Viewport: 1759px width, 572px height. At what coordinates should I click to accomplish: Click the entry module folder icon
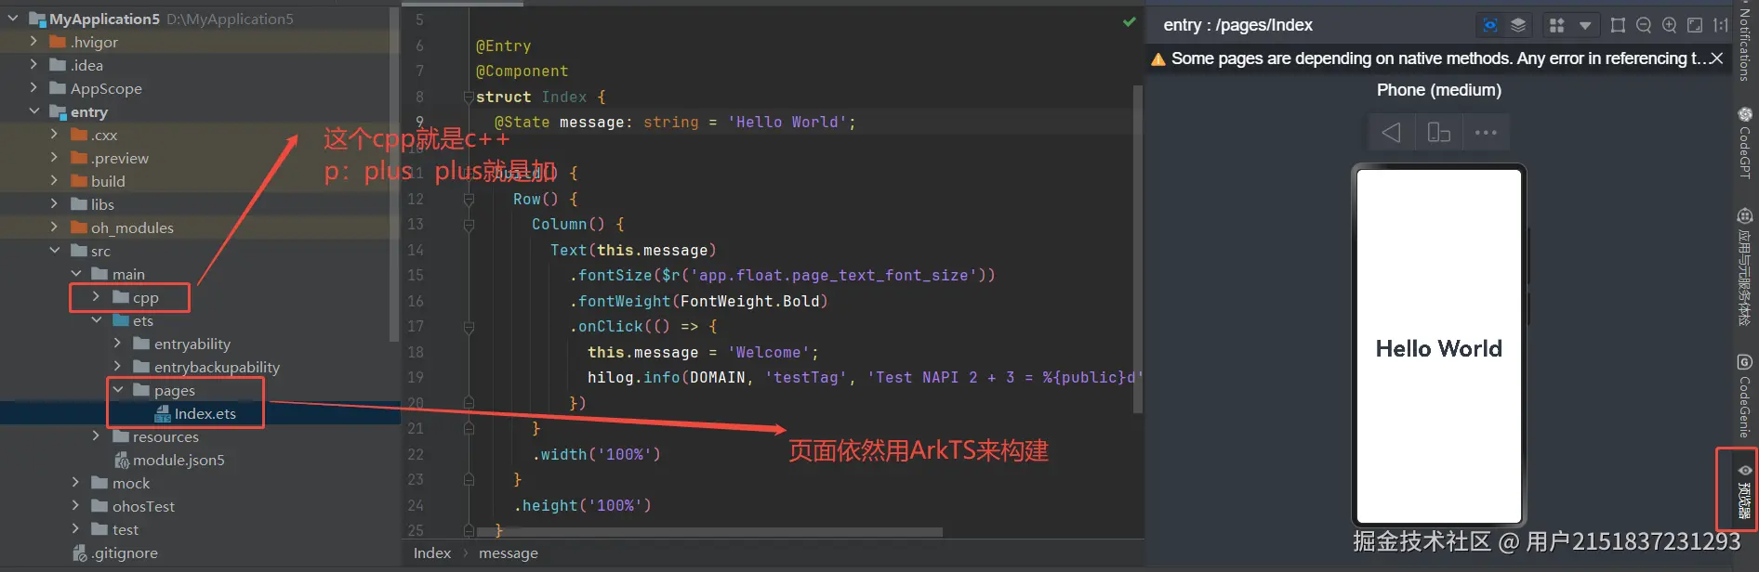pyautogui.click(x=59, y=111)
